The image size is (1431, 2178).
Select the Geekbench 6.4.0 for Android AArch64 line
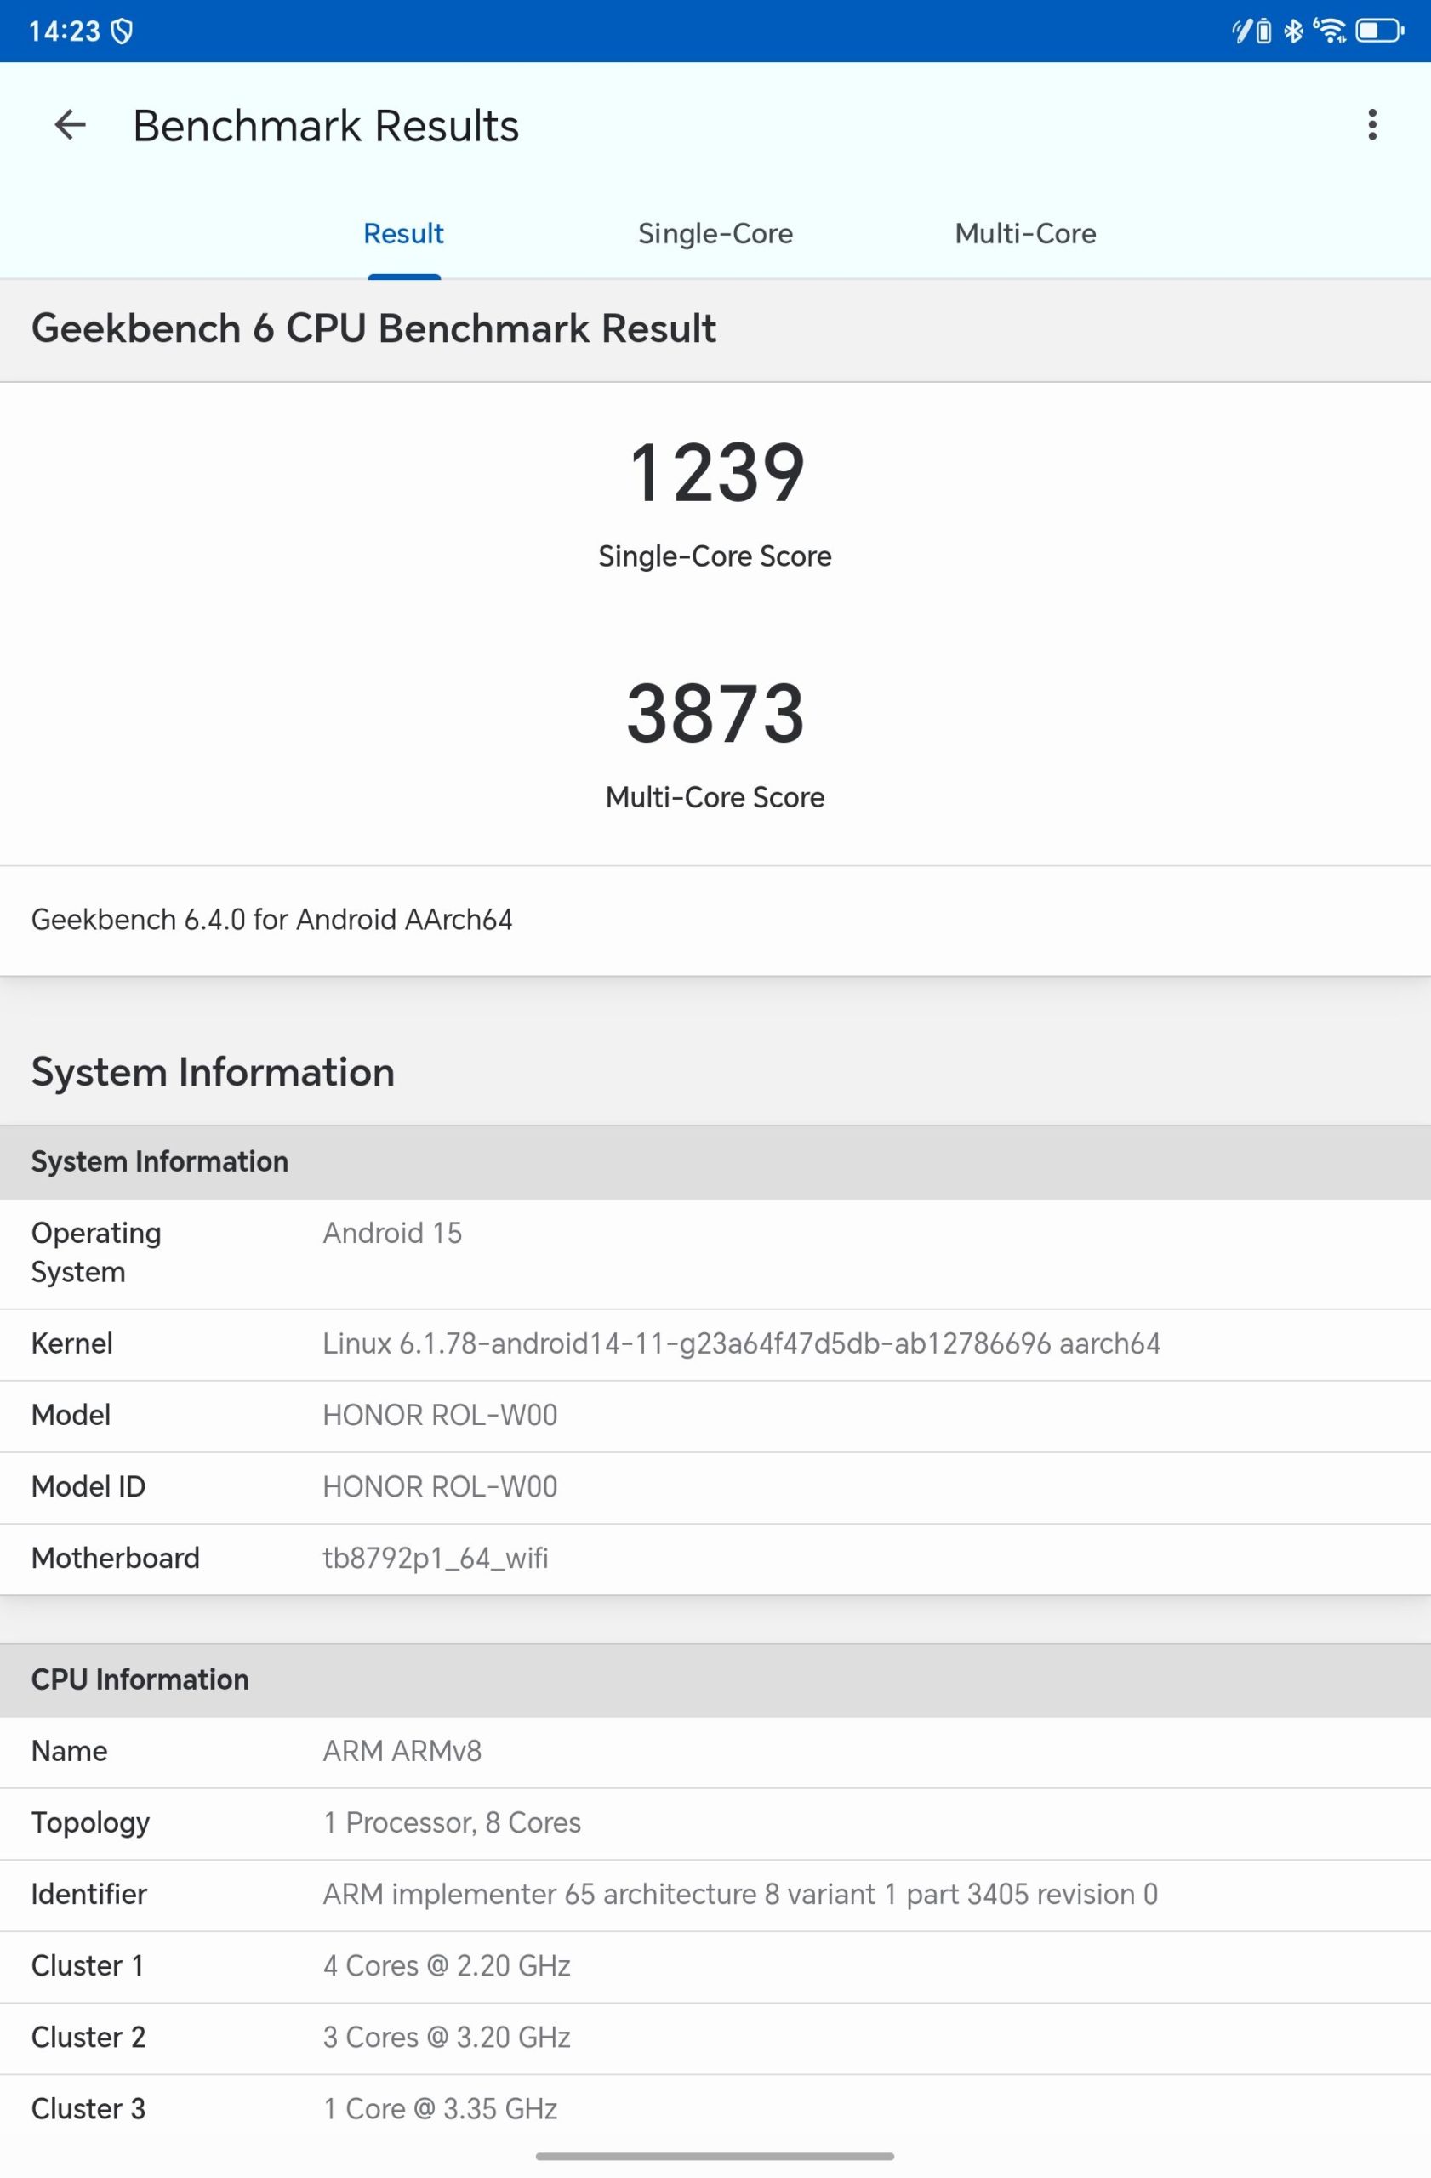click(271, 920)
